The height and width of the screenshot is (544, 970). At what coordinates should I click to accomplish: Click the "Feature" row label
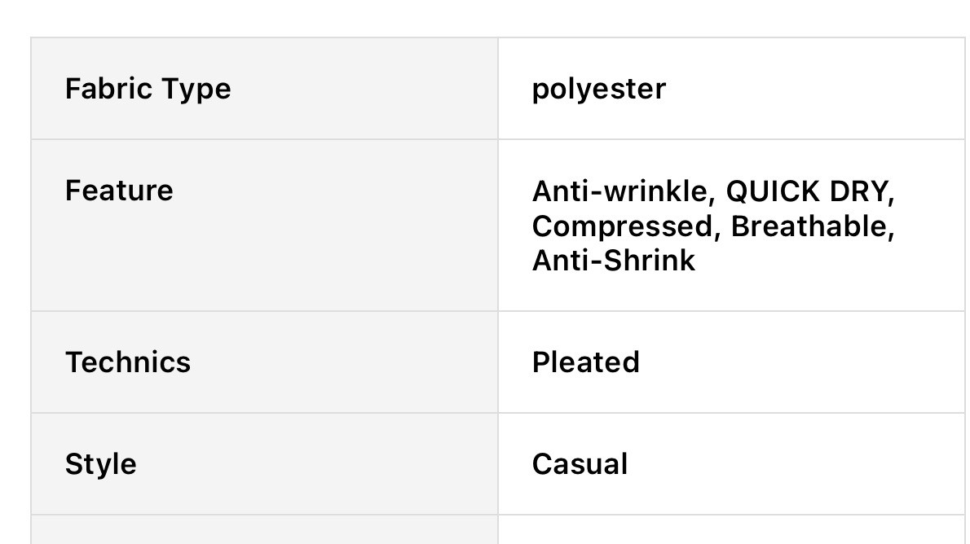pos(119,191)
